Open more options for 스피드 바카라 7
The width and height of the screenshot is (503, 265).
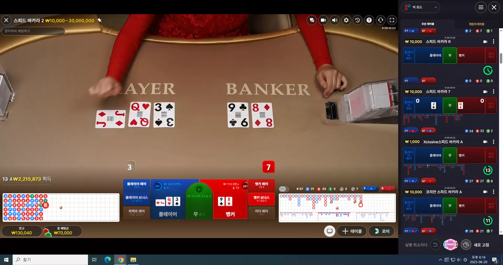tap(494, 92)
